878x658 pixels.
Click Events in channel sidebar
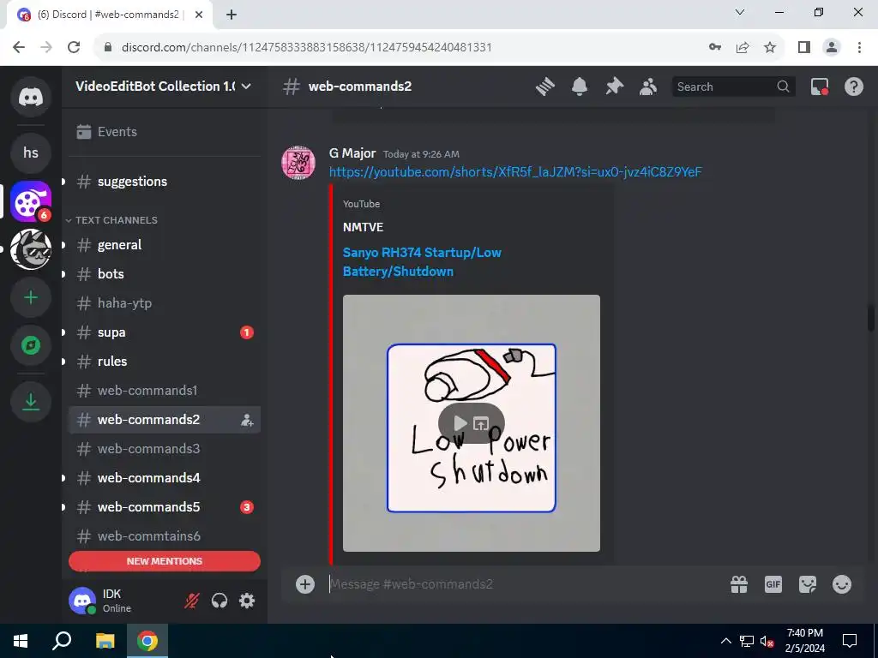click(164, 131)
